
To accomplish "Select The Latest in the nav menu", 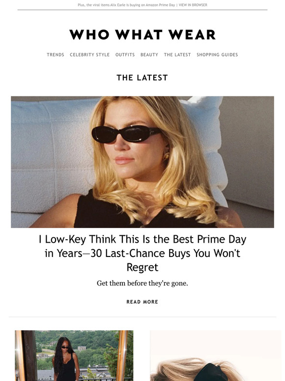I will (x=177, y=55).
